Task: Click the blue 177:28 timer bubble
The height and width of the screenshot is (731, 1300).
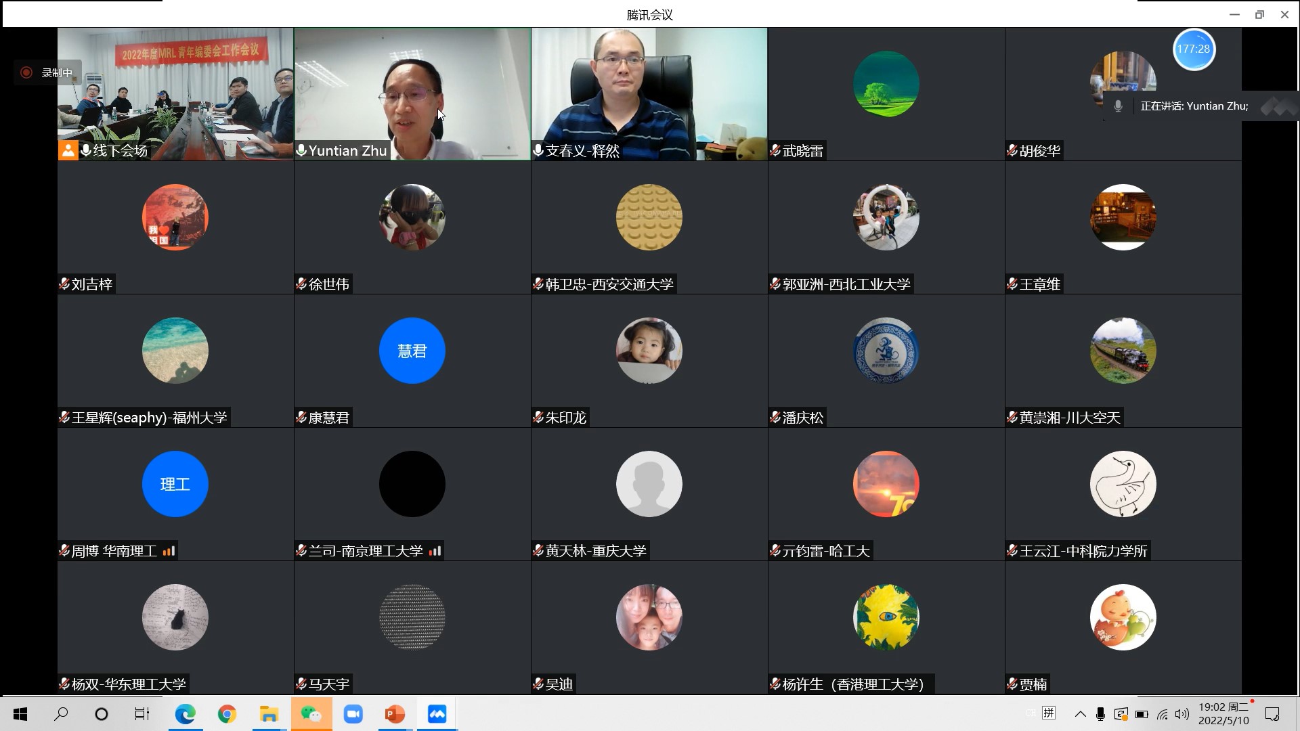Action: (1194, 49)
